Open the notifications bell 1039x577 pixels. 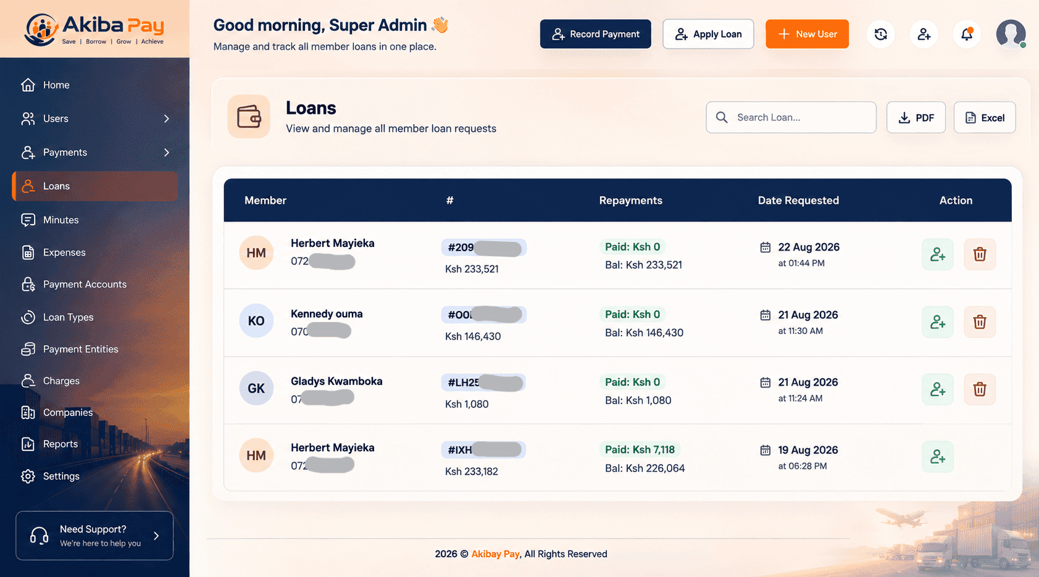(x=967, y=34)
